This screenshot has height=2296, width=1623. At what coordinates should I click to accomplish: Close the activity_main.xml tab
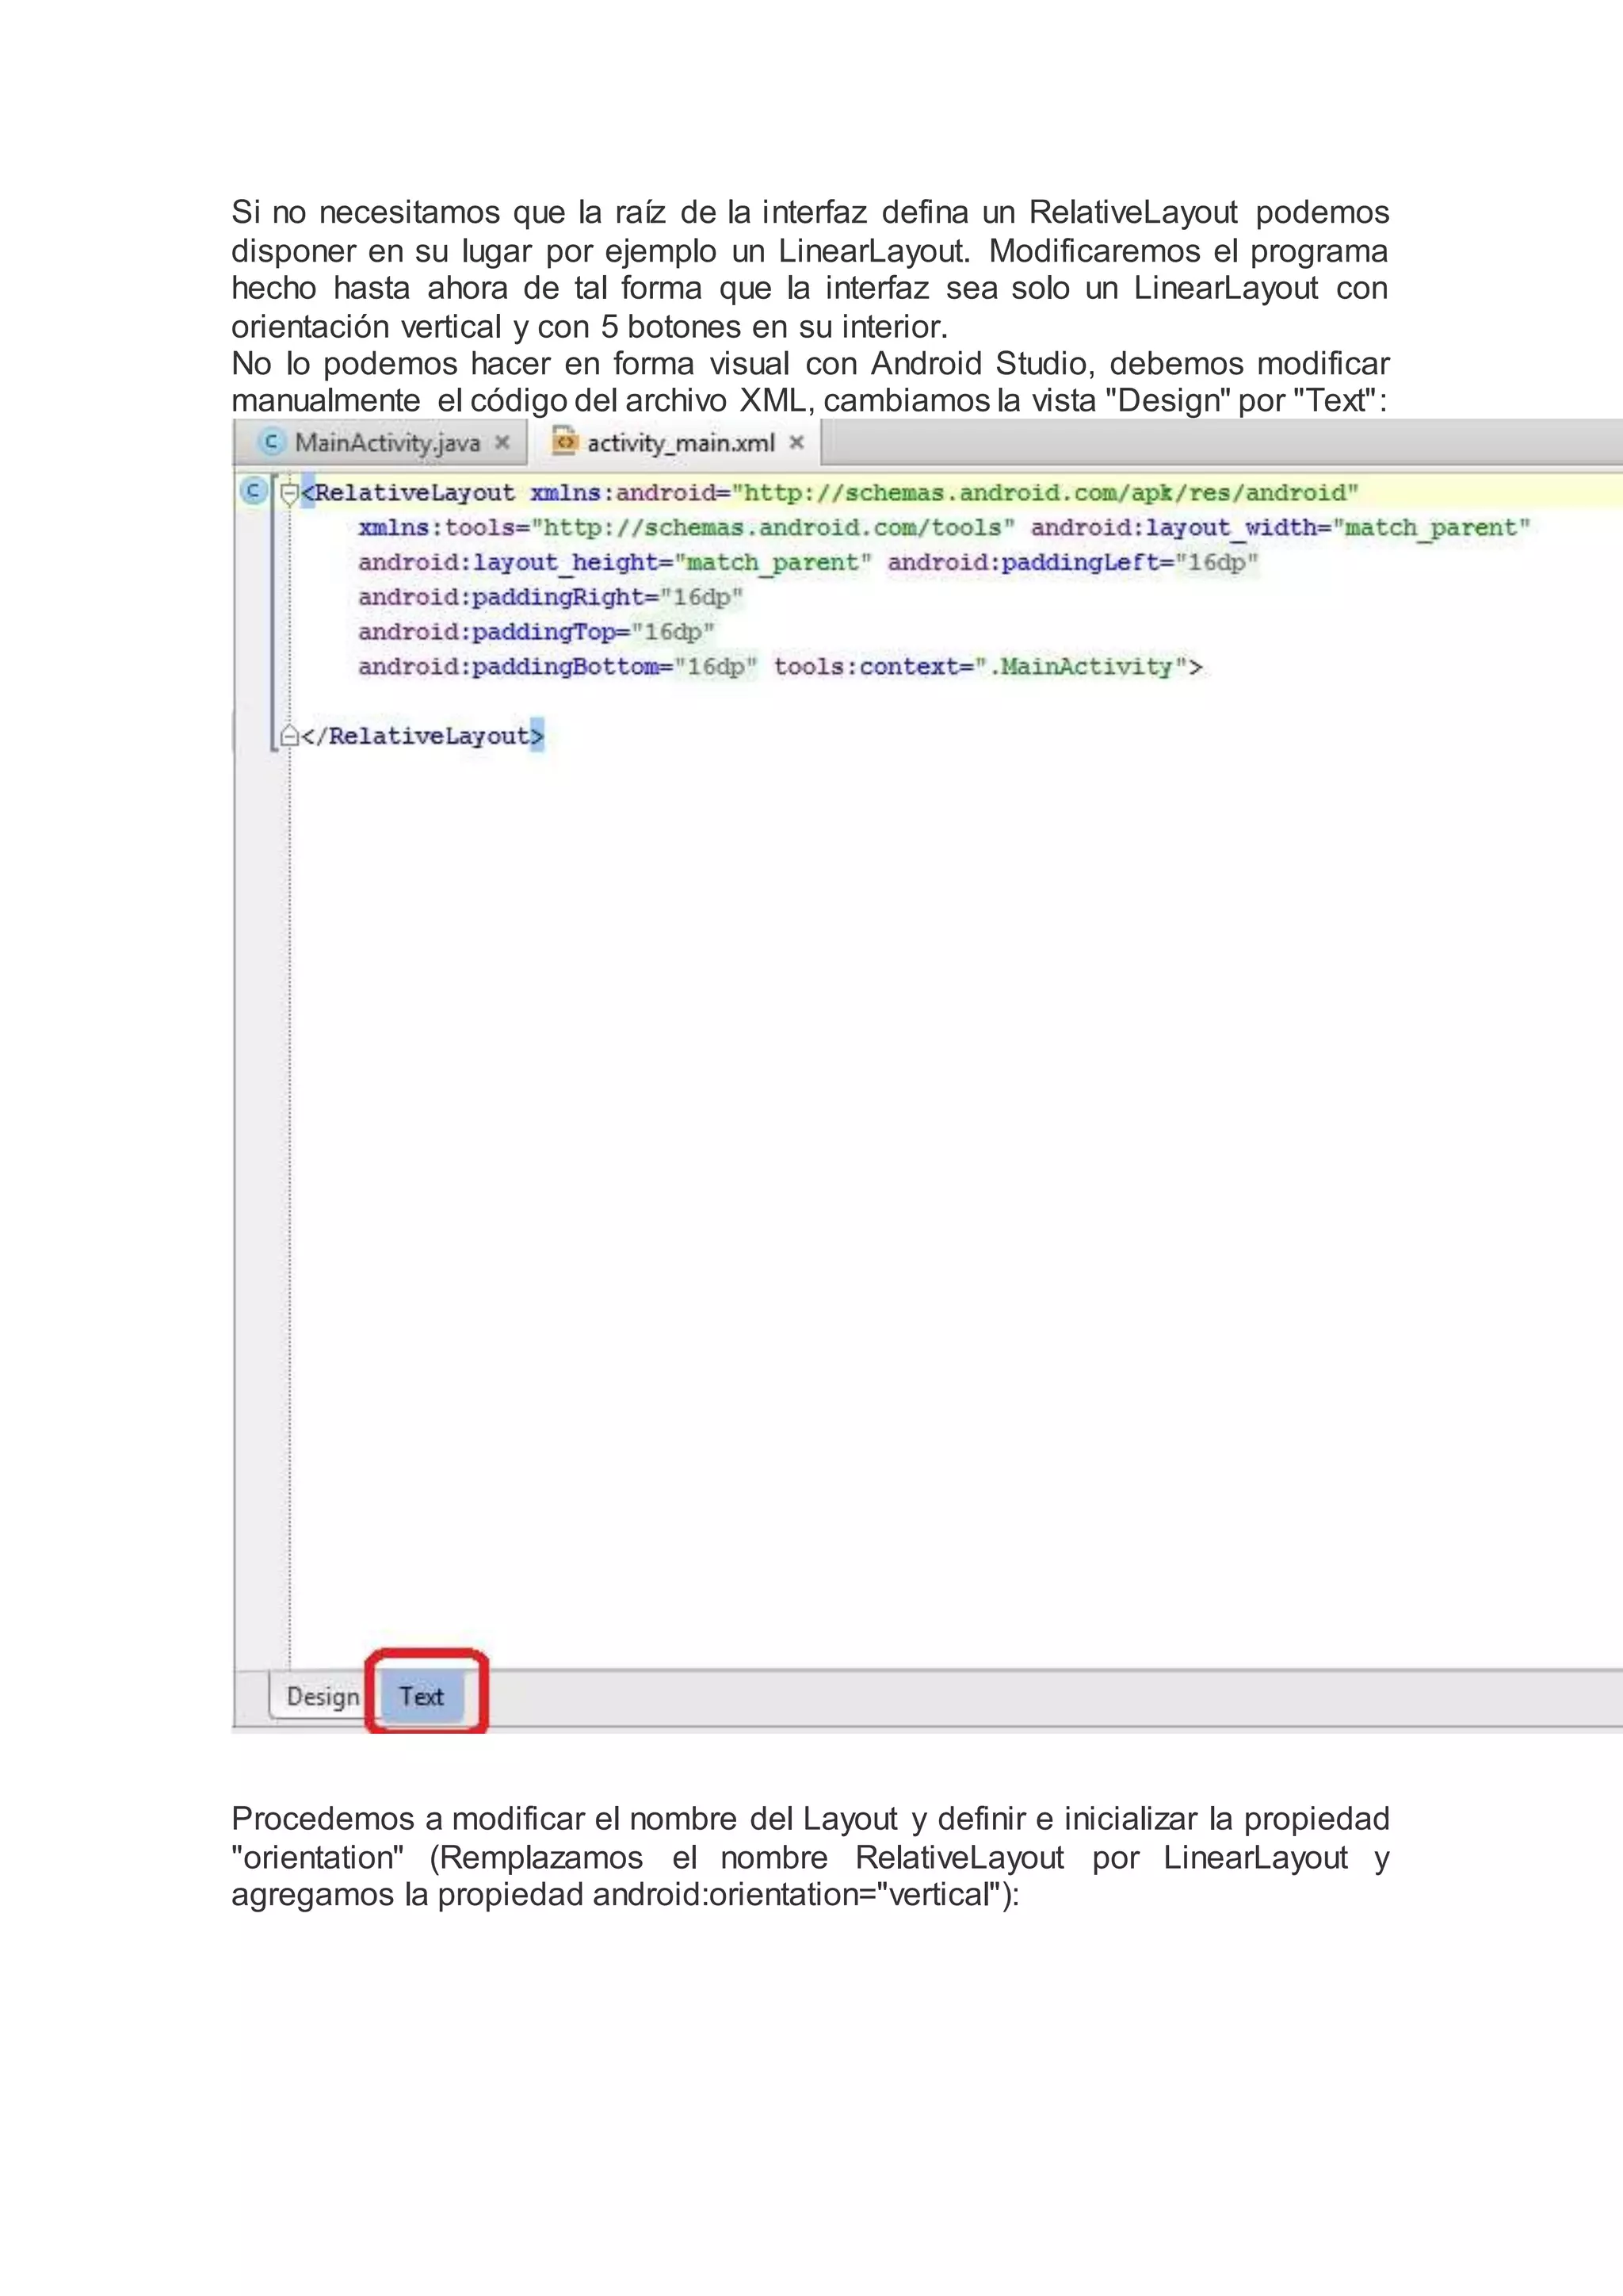pos(796,442)
